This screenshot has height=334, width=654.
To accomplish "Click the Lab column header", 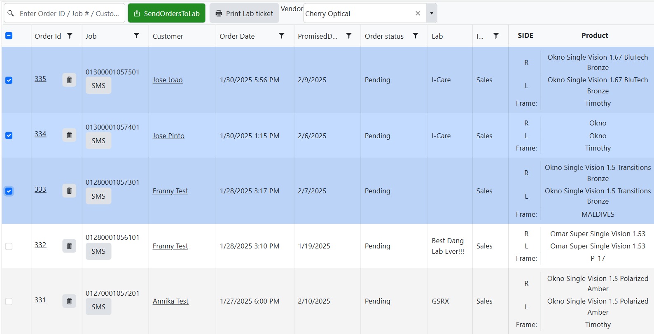I will click(x=437, y=36).
